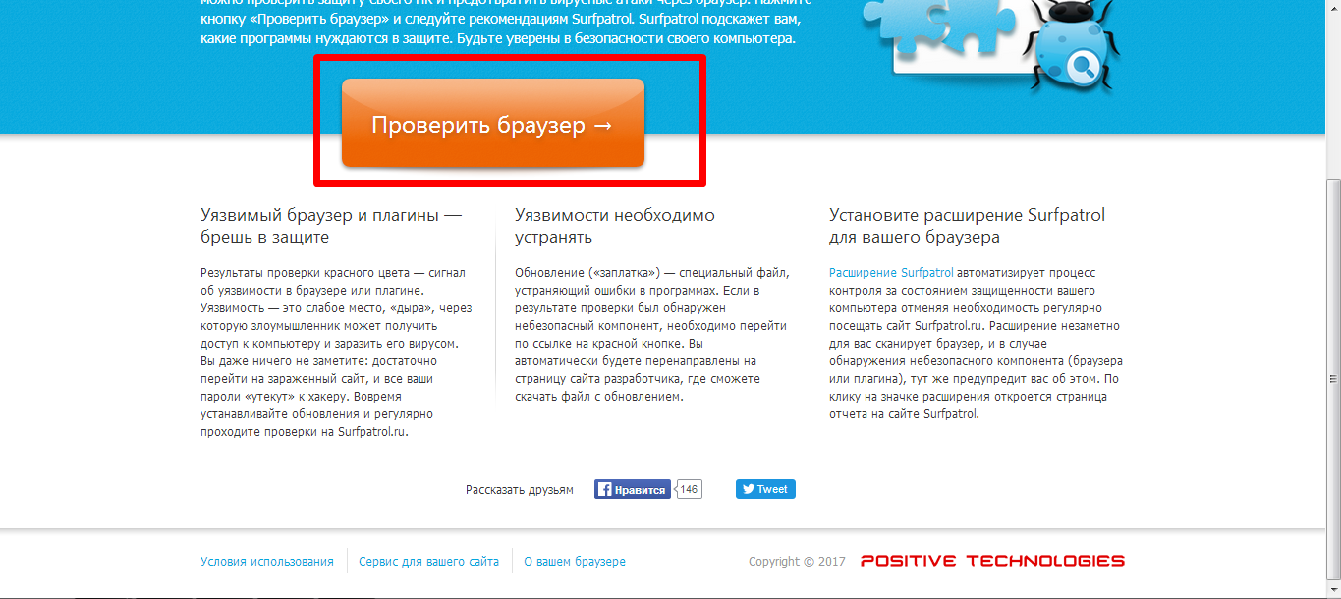Click heading "Установите расширение Surfpatrol"
The image size is (1341, 599).
968,226
